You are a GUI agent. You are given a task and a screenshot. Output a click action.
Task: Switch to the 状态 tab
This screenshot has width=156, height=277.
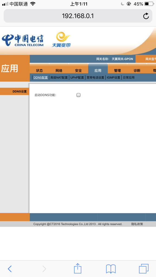[x=40, y=71]
